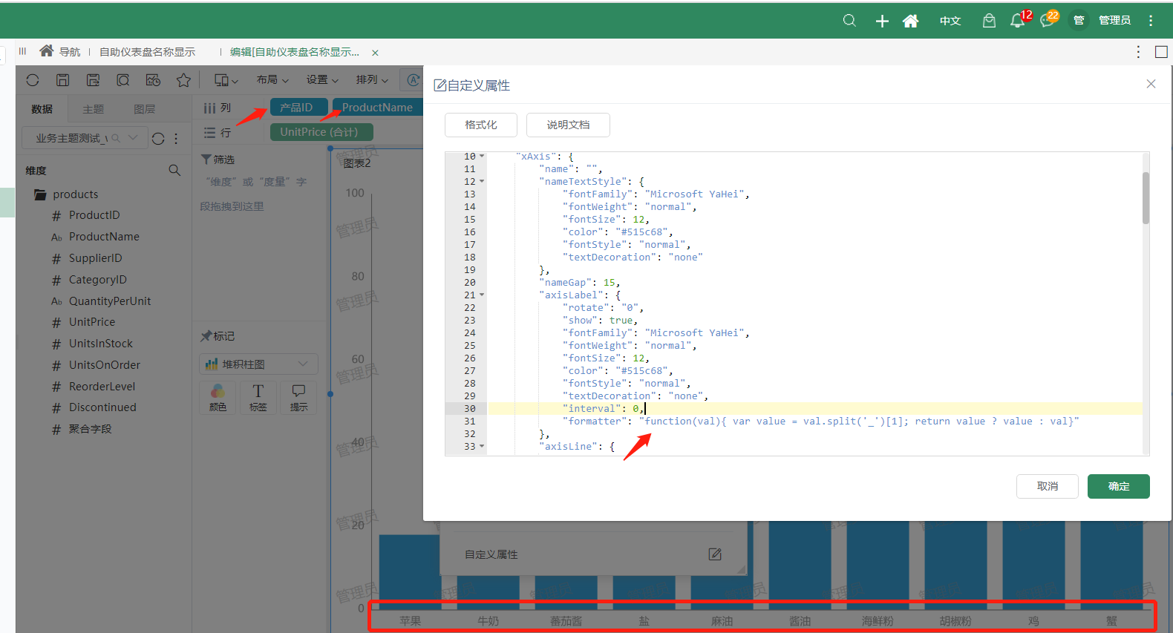The width and height of the screenshot is (1173, 633).
Task: Switch language via 中文
Action: (950, 21)
